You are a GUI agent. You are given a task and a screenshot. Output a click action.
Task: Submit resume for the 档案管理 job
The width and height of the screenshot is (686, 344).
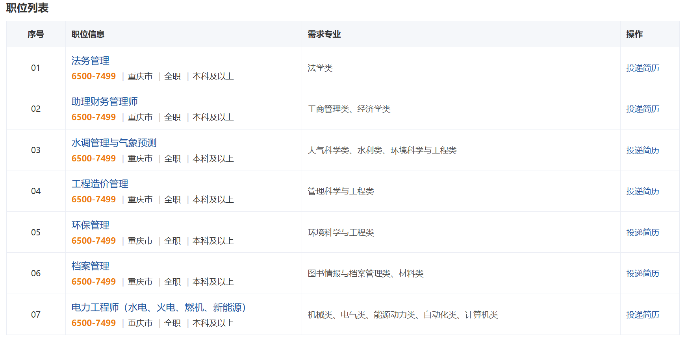click(642, 274)
